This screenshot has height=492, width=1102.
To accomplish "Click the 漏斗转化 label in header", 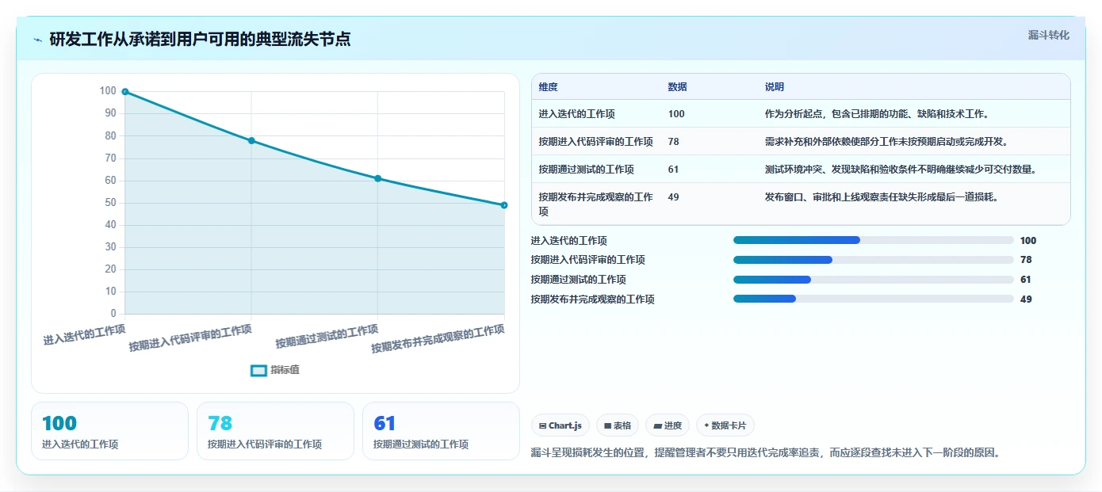I will 1048,35.
